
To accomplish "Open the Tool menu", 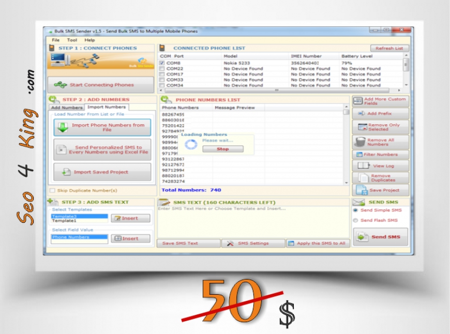I will click(72, 40).
